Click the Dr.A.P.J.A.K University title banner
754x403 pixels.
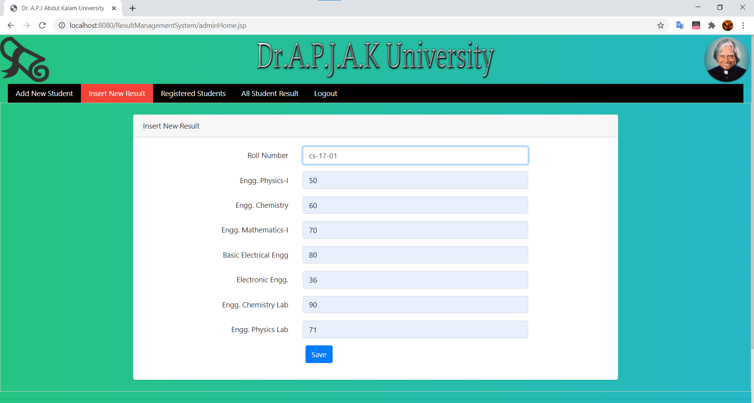[x=375, y=59]
